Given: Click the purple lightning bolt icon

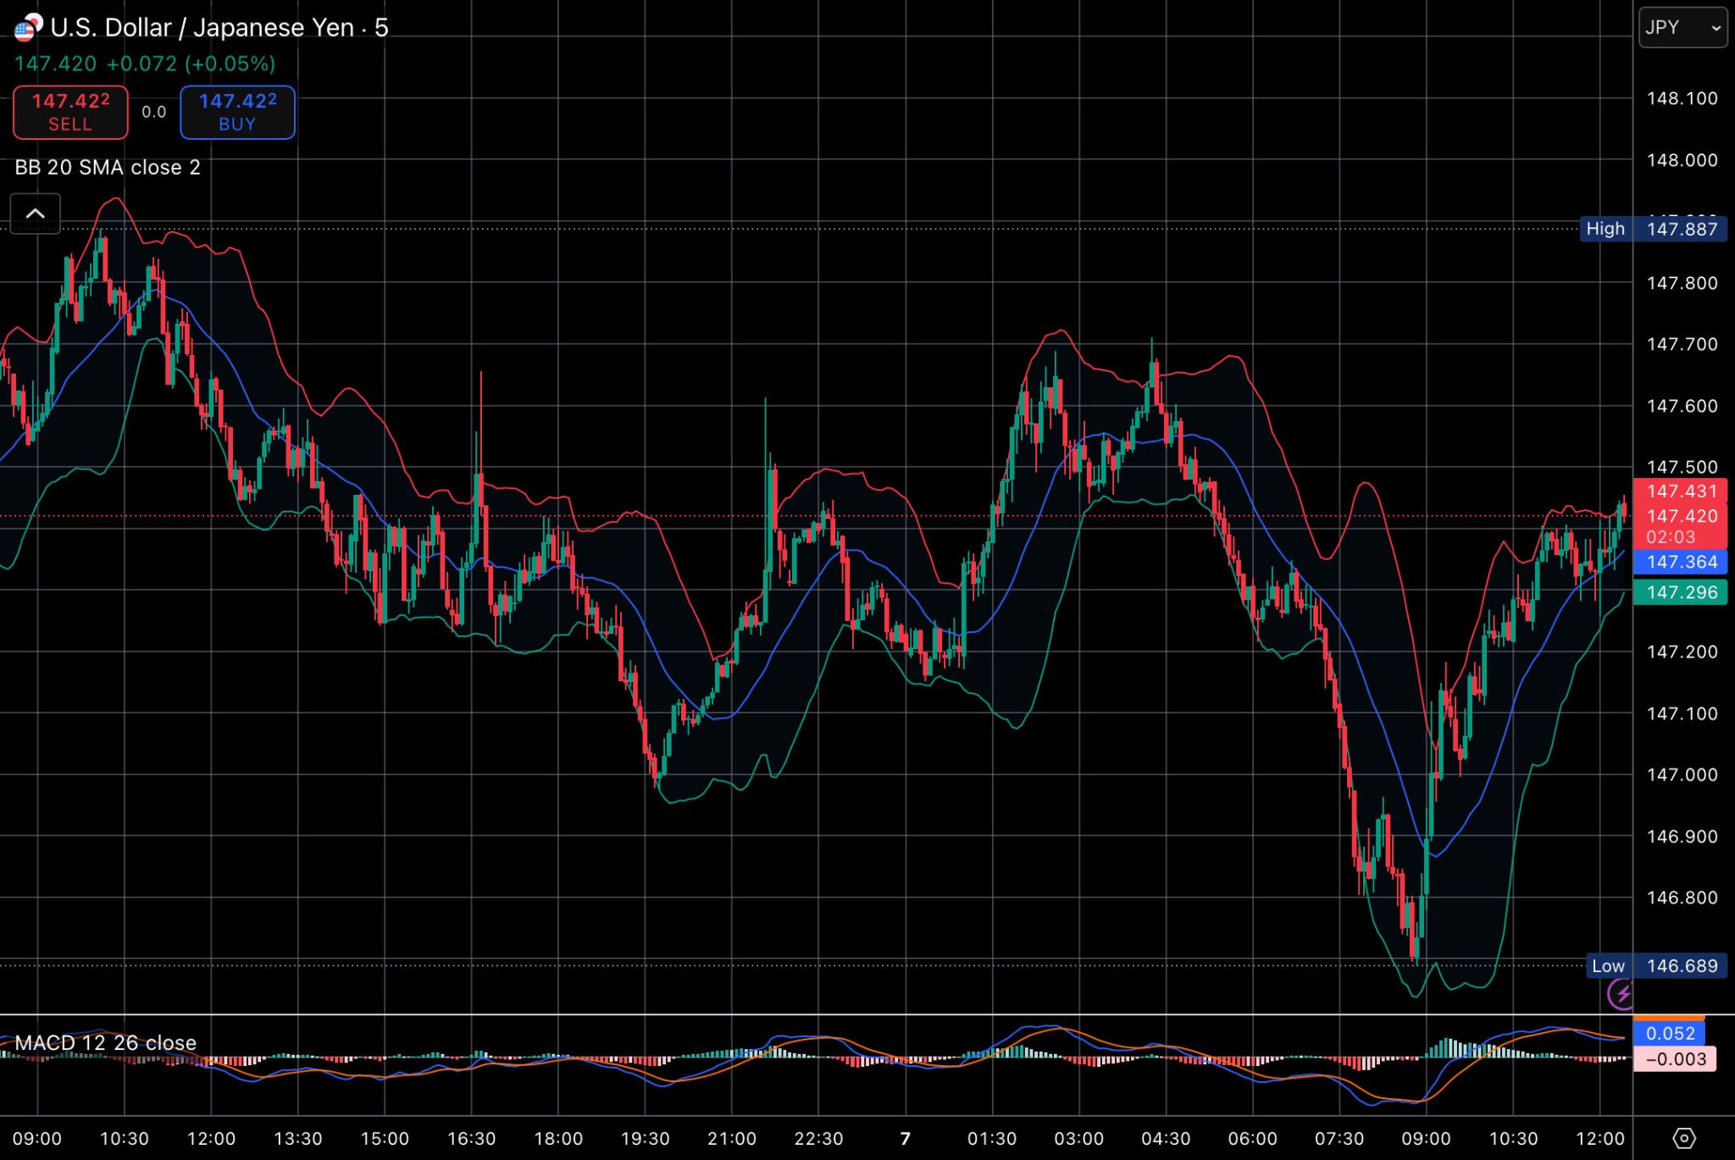Looking at the screenshot, I should click(1621, 993).
